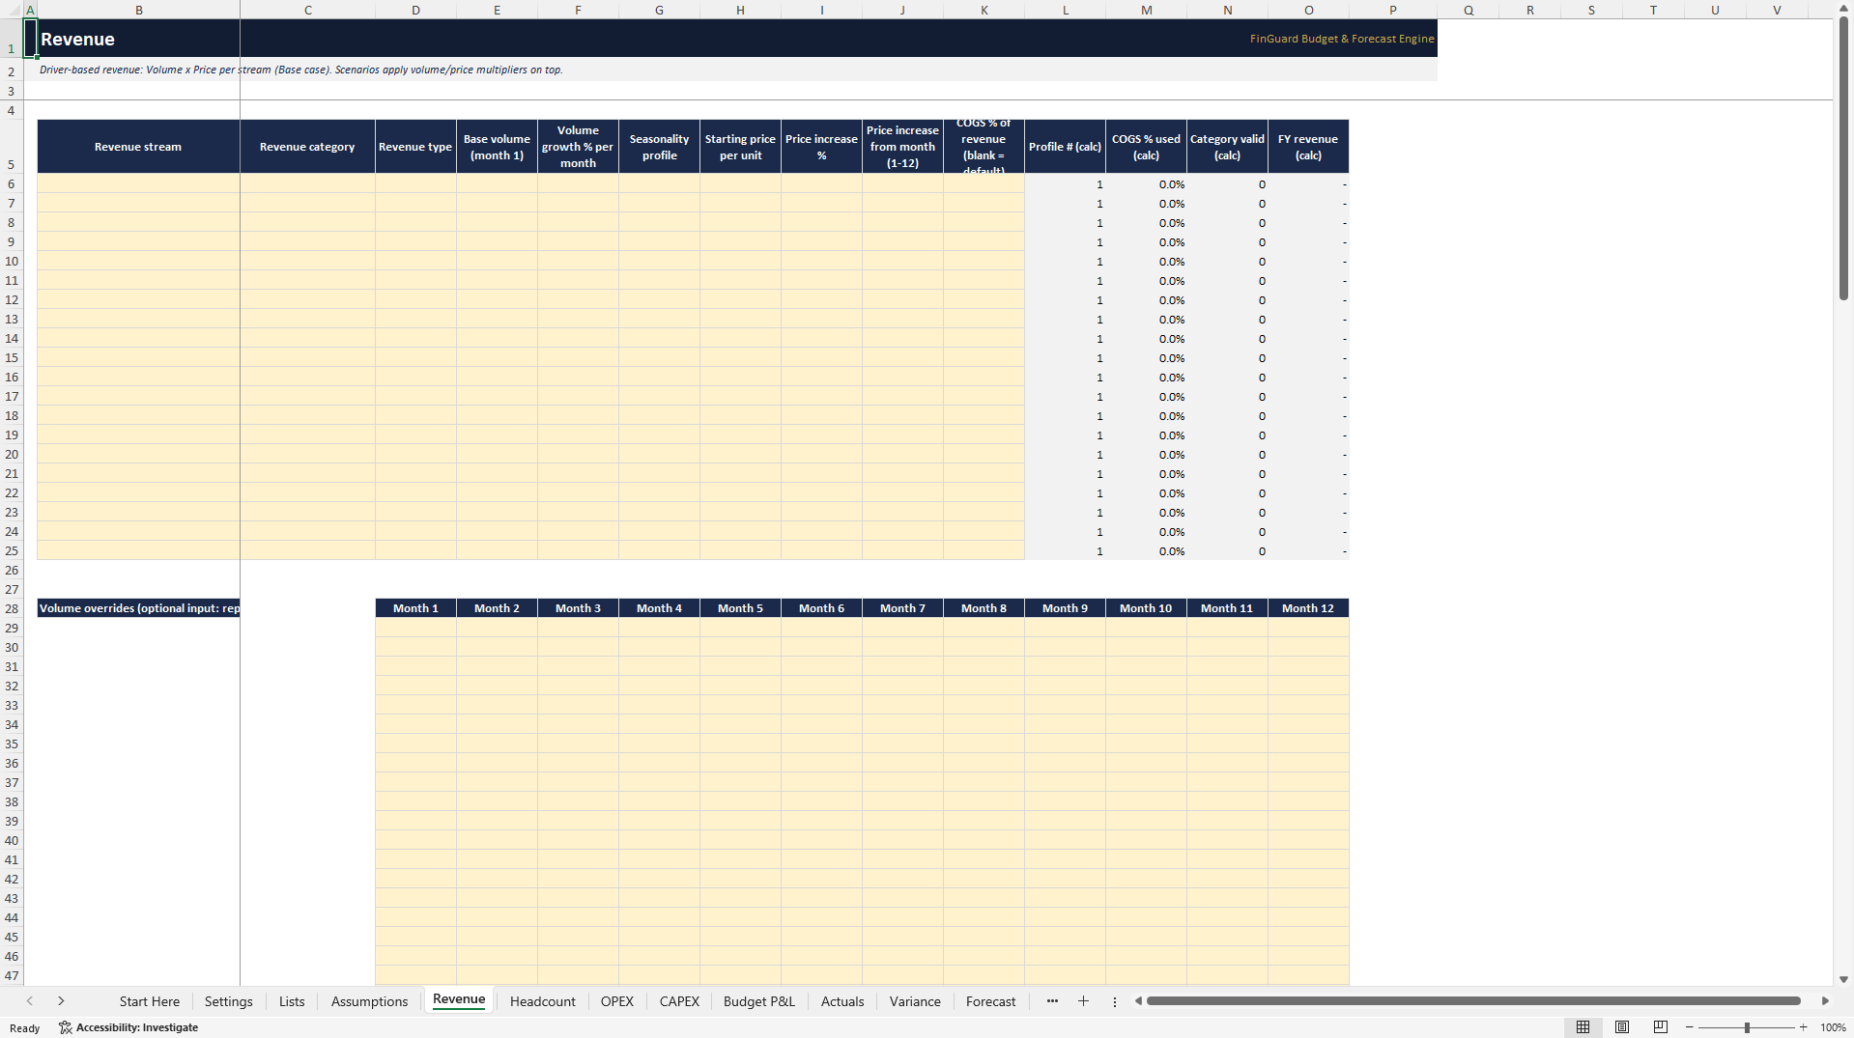Click the zoom in plus icon

point(1804,1027)
